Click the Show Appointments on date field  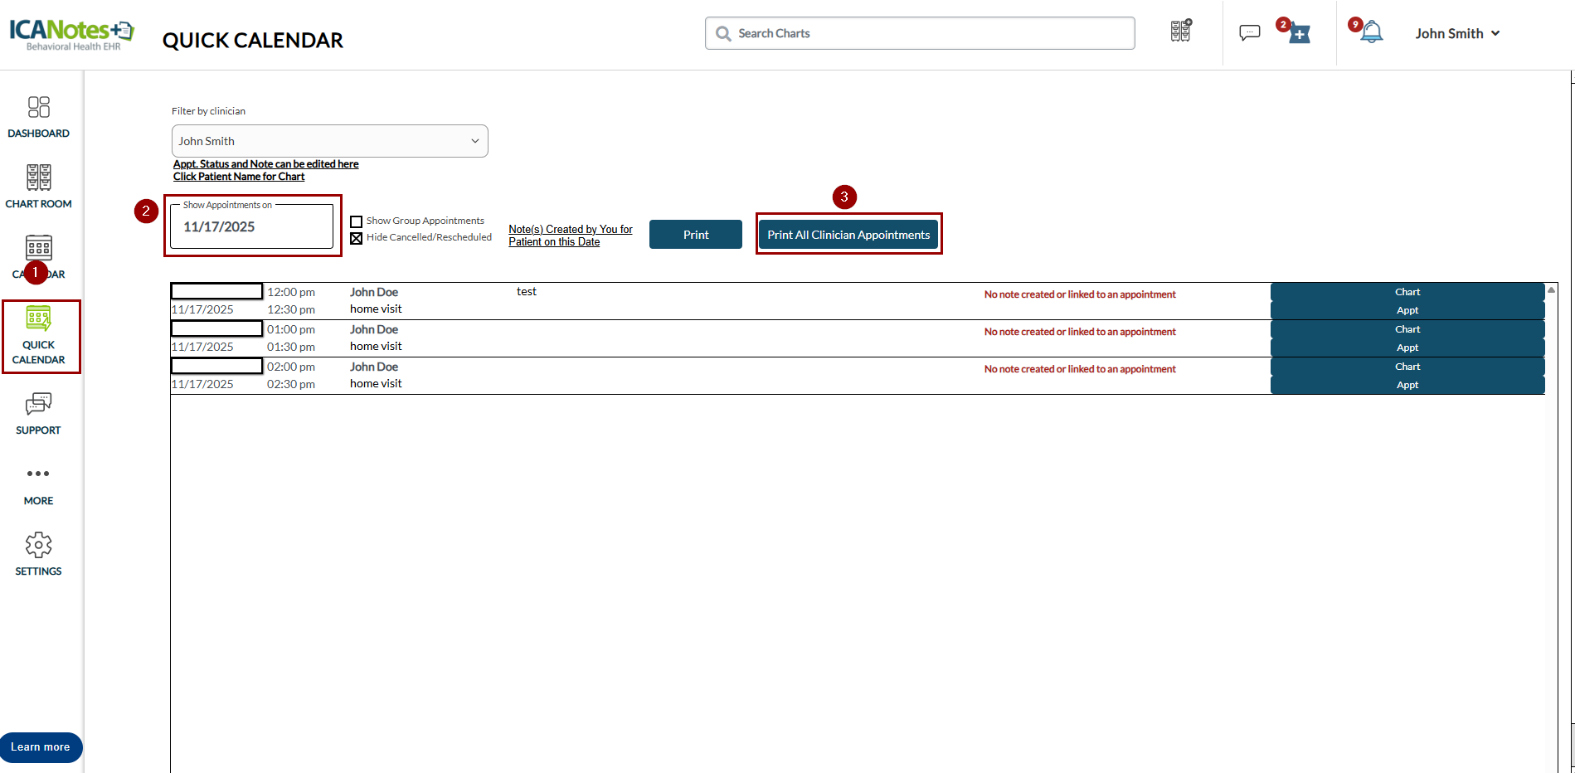coord(251,226)
